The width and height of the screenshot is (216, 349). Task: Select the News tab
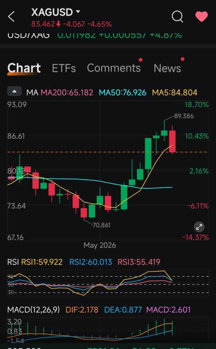[x=167, y=68]
